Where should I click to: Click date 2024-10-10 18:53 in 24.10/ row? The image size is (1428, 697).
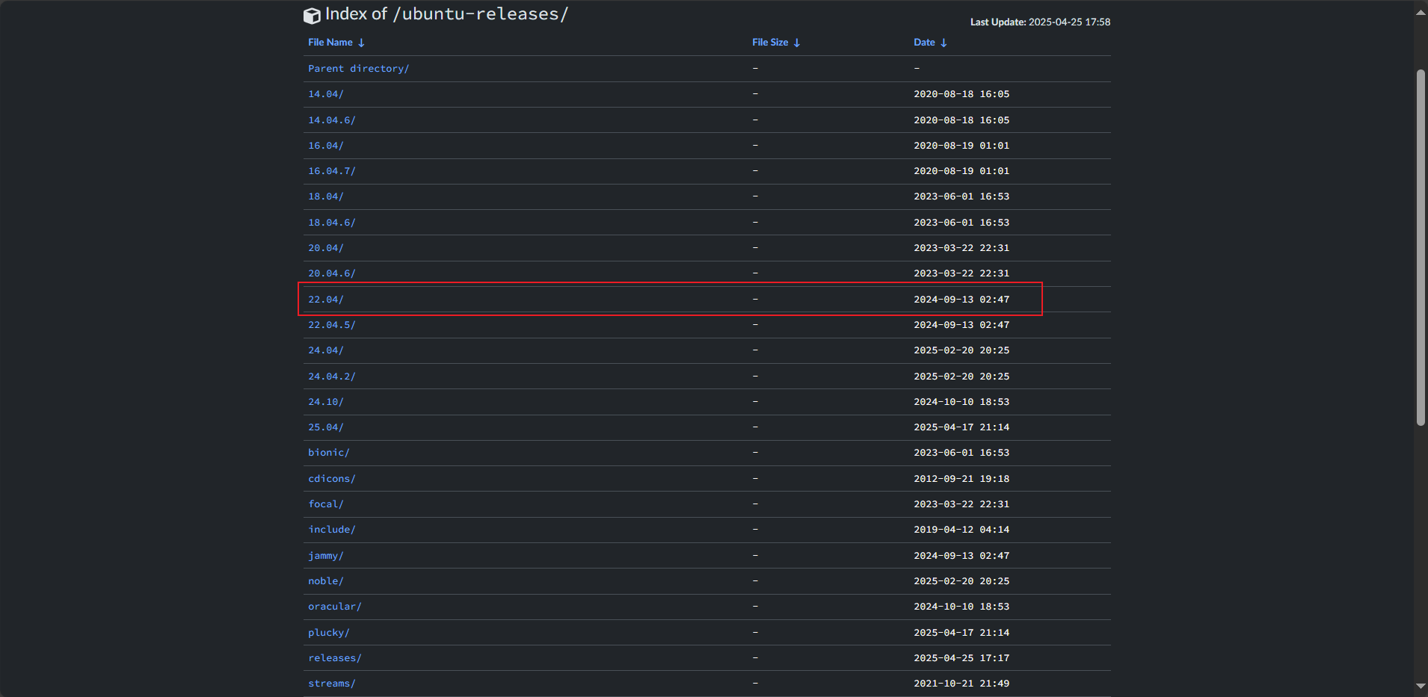(x=961, y=402)
